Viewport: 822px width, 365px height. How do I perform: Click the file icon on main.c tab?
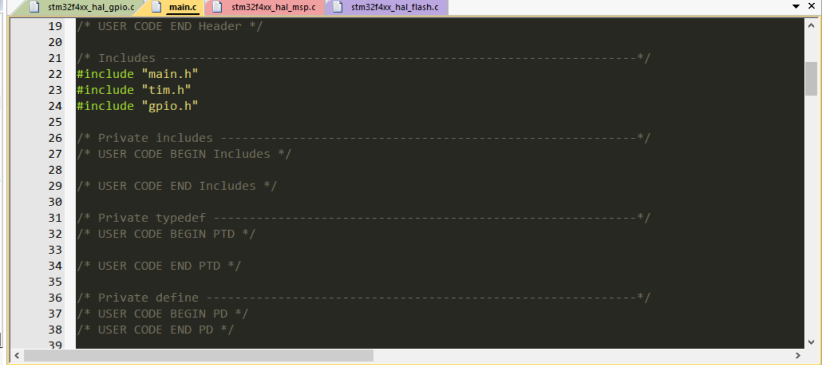coord(156,7)
